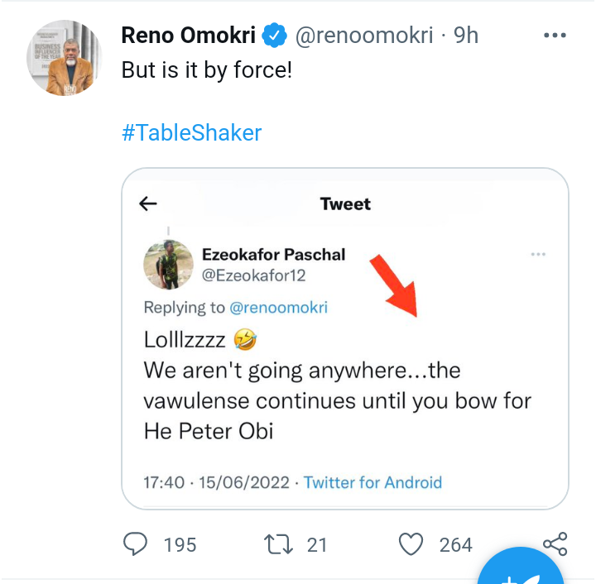
Task: Open the reply comment icon
Action: coord(135,543)
